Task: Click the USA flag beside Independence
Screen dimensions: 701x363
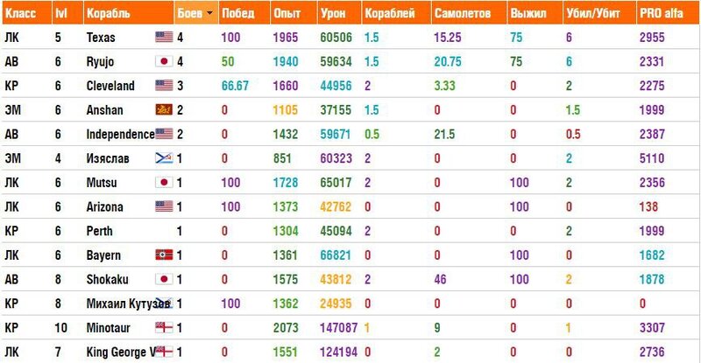Action: coord(164,134)
